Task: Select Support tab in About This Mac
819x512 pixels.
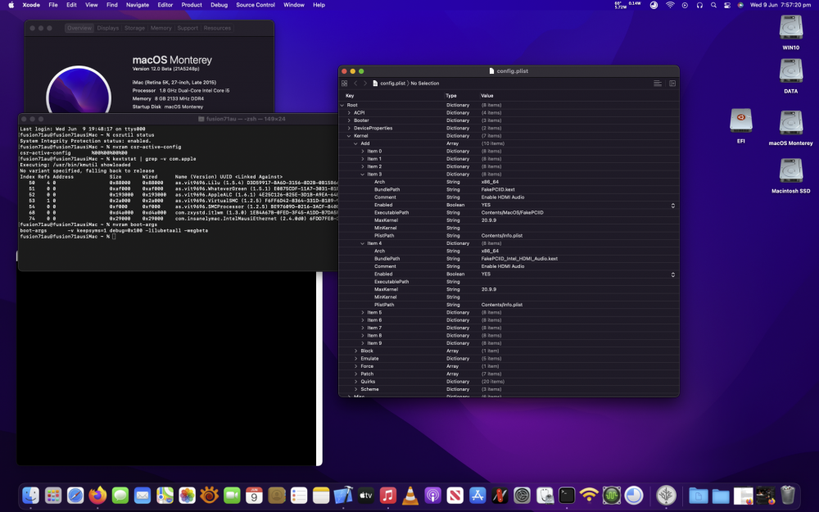Action: tap(188, 28)
